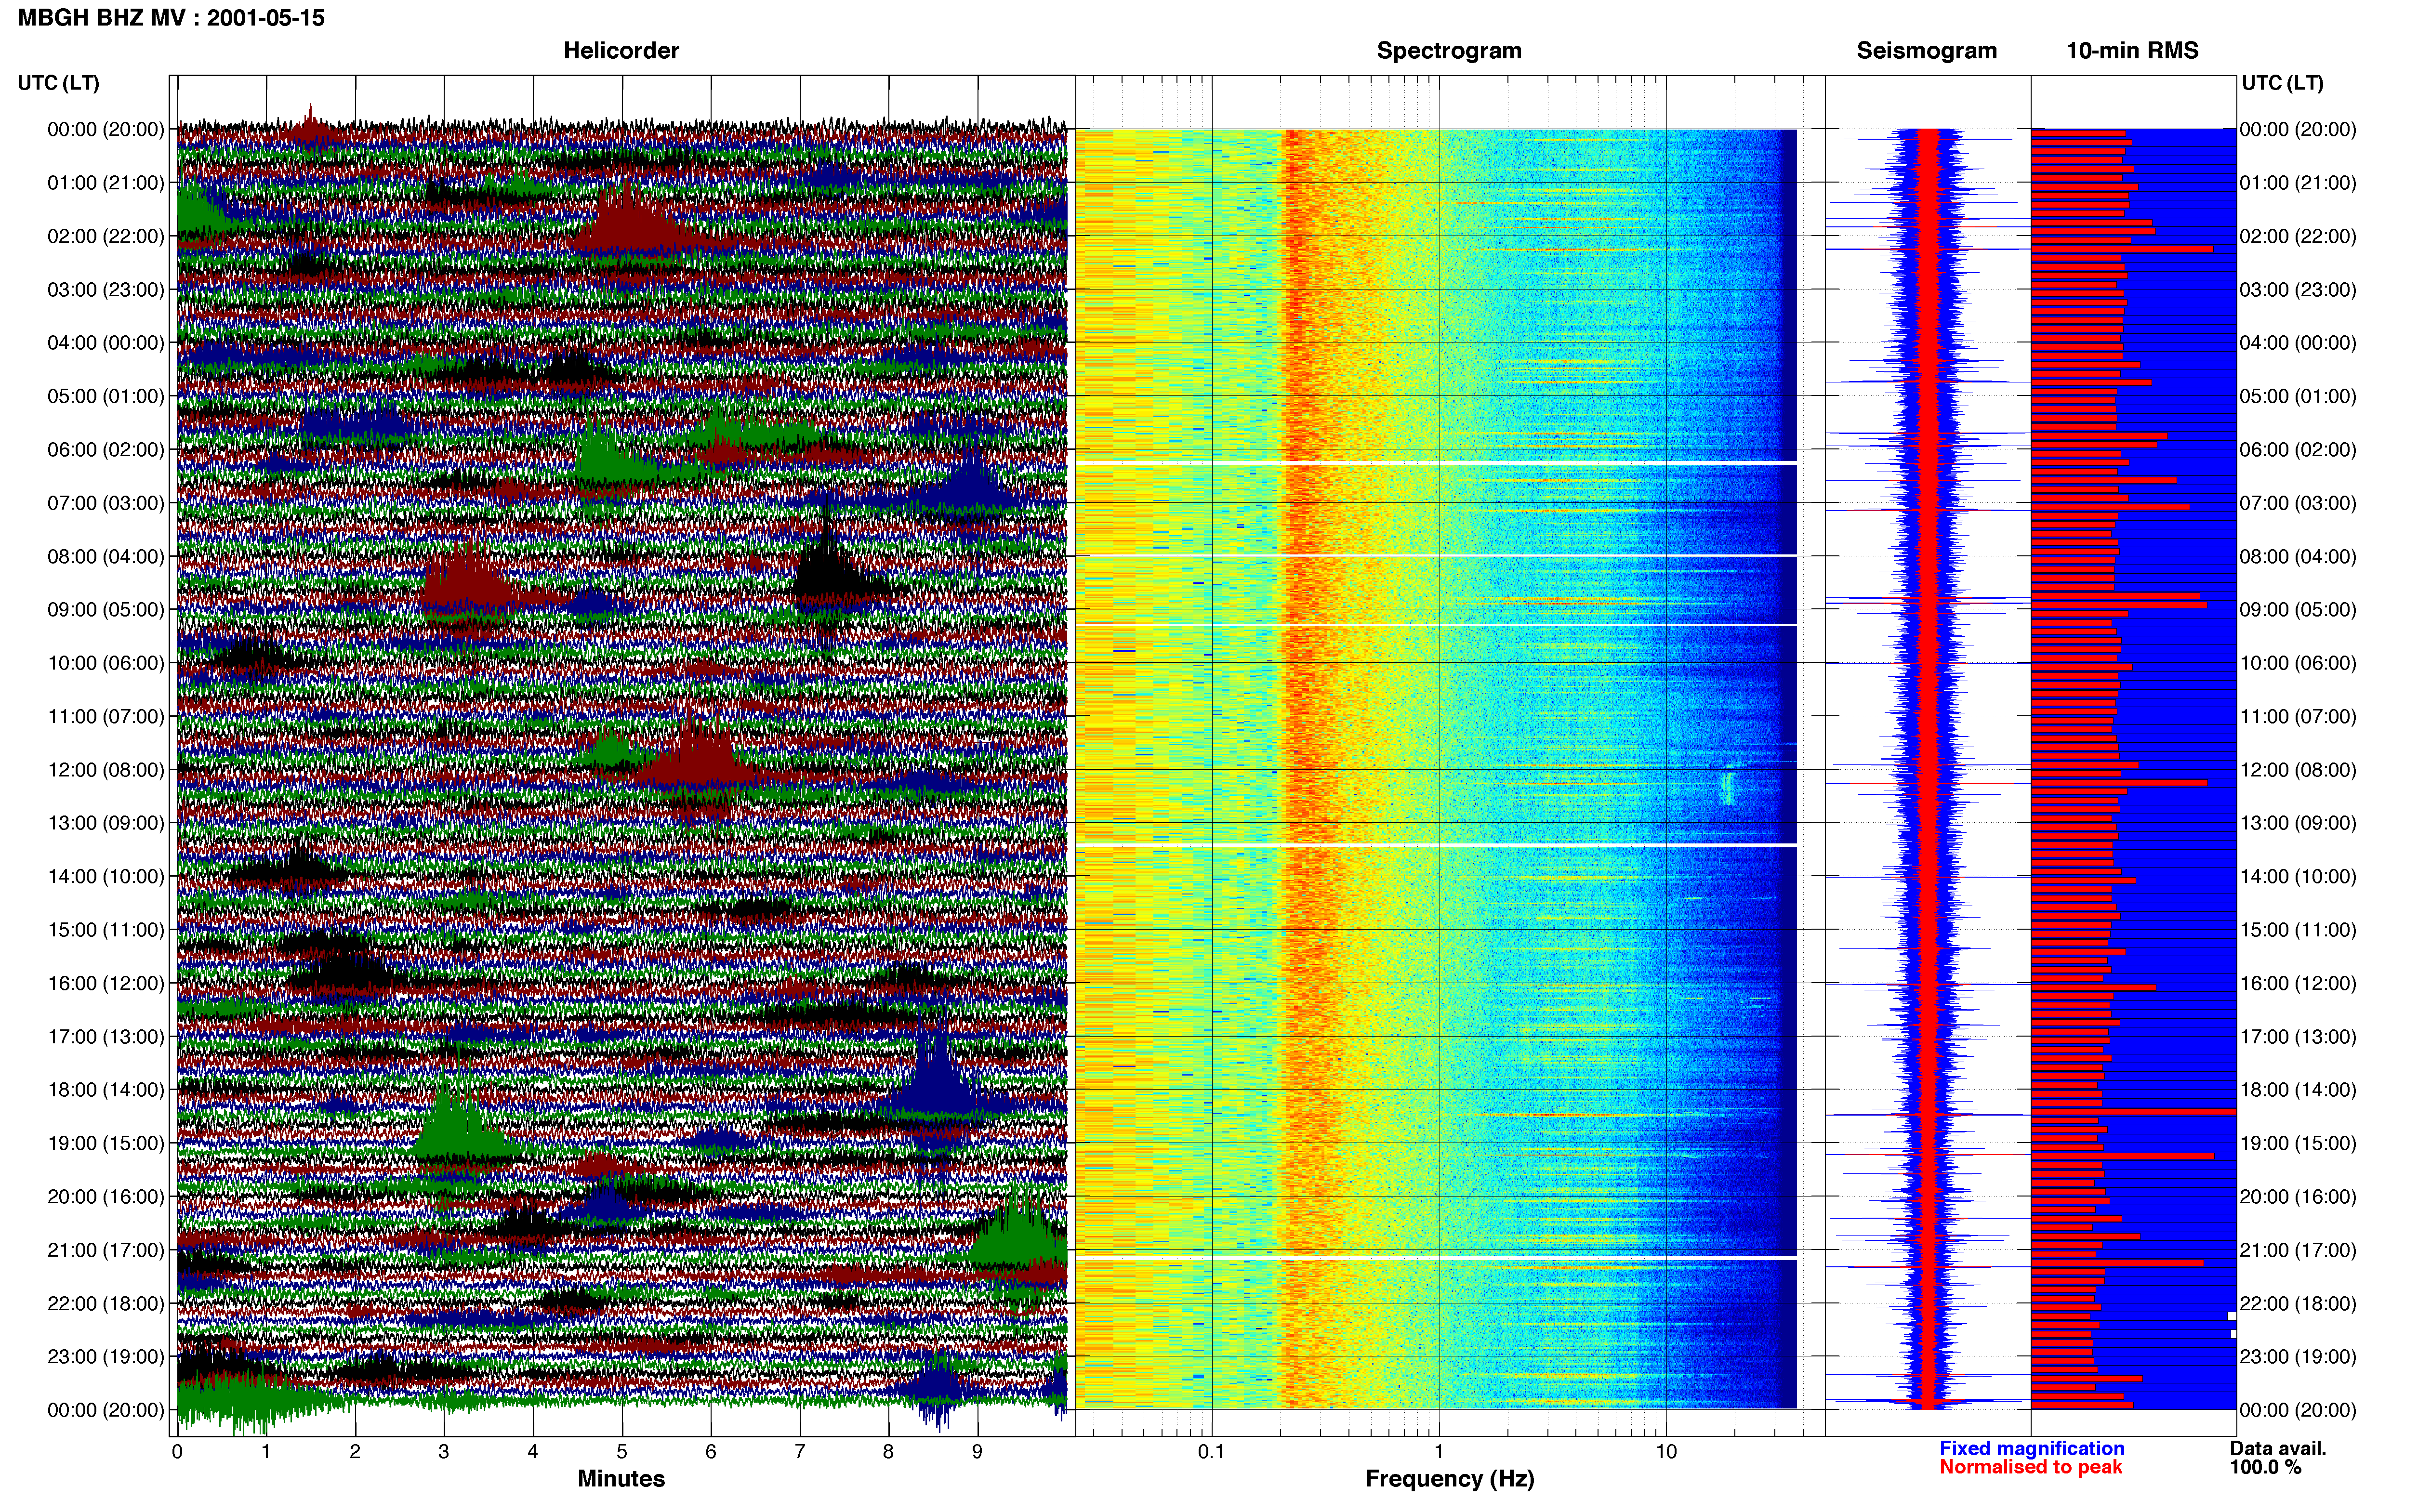
Task: Click left time label '23:00 (19:00)'
Action: pyautogui.click(x=106, y=1357)
